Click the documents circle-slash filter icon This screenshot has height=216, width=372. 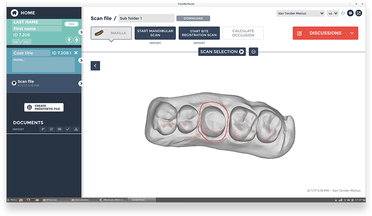(51, 129)
